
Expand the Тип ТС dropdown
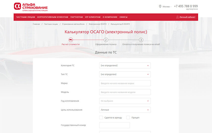point(125,74)
